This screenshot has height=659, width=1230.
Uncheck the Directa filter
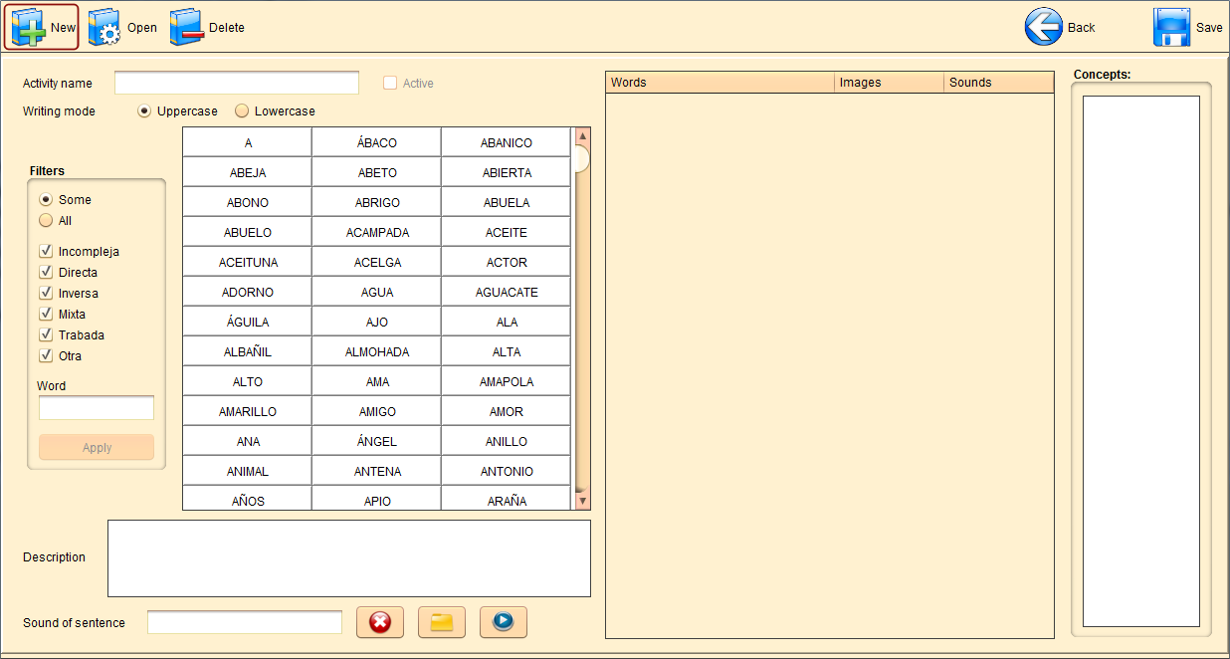click(46, 272)
